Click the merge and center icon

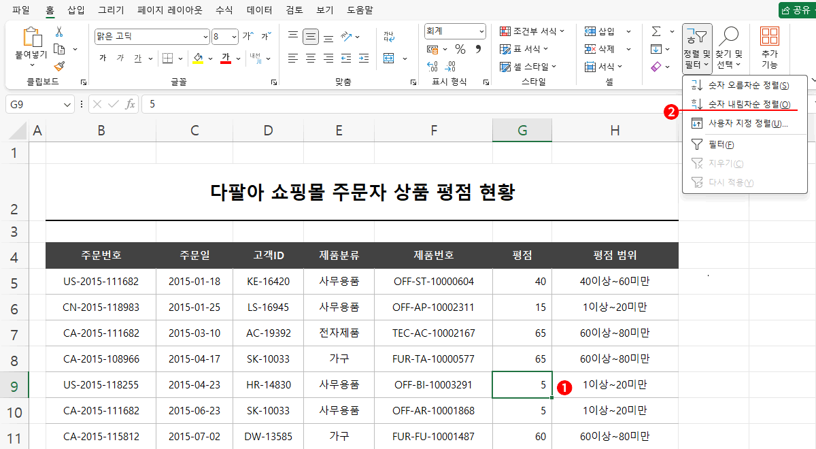click(x=388, y=59)
